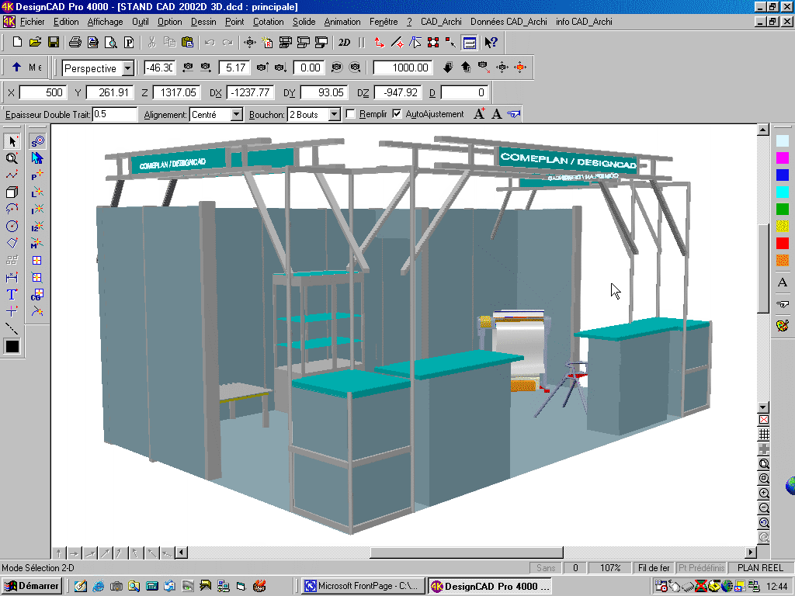
Task: Open a file with the folder icon
Action: pos(34,43)
